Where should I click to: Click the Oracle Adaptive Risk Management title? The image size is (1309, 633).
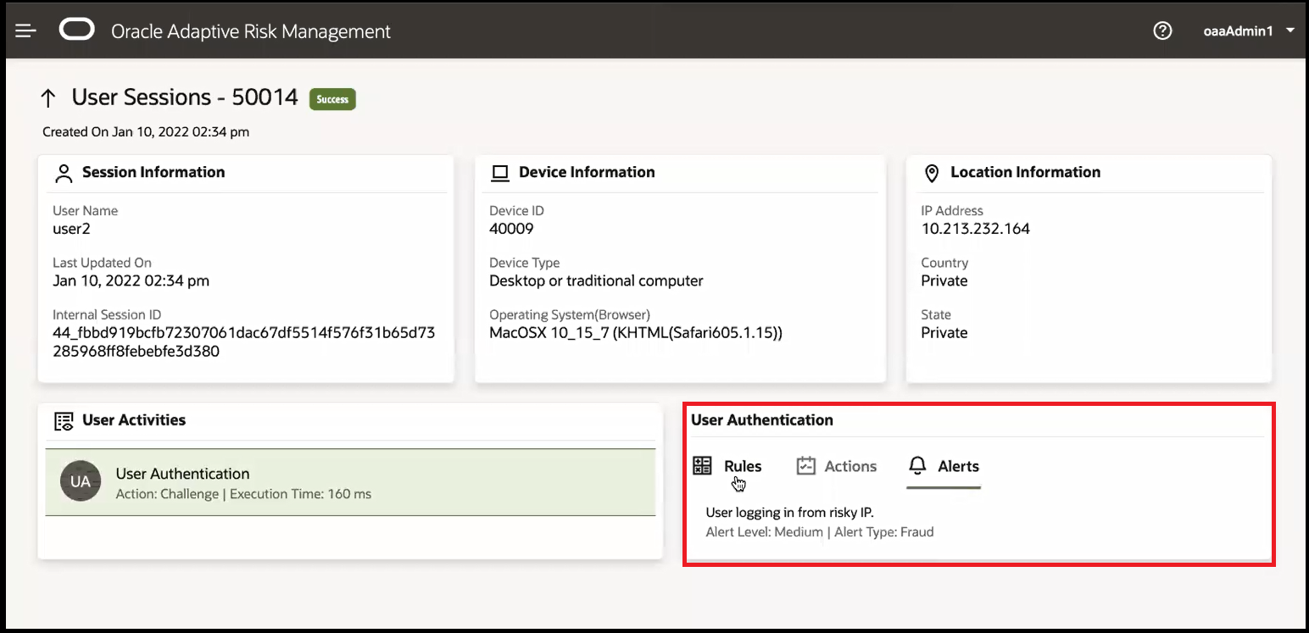pos(251,31)
